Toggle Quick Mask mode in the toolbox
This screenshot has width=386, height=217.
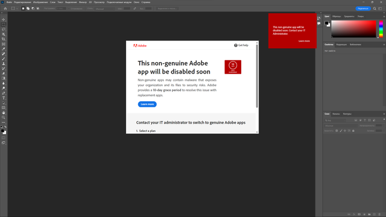[x=4, y=138]
